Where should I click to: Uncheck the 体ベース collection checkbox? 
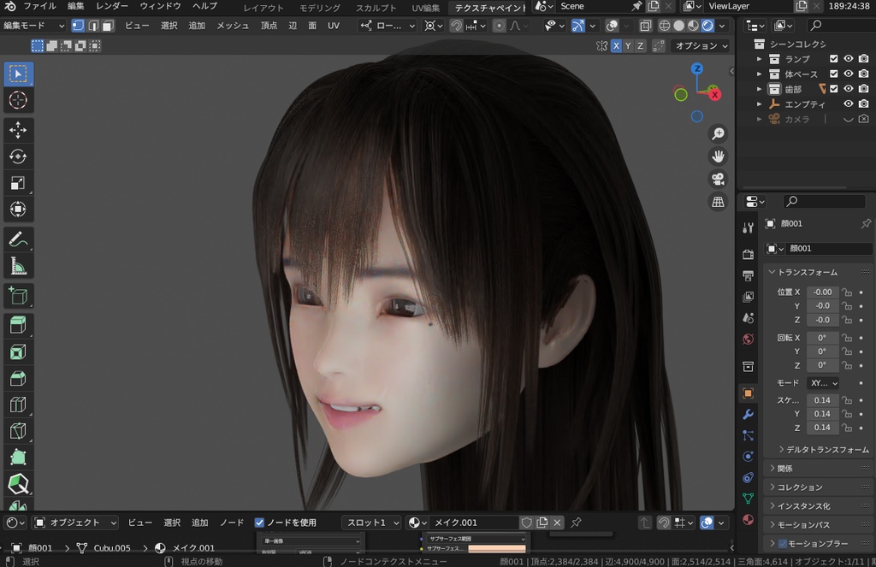click(x=833, y=74)
